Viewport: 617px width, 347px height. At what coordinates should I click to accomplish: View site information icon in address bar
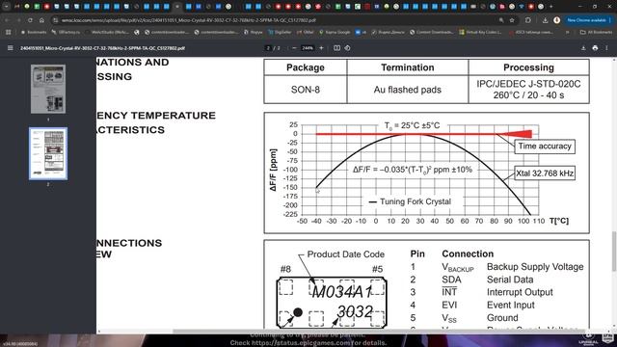coord(56,20)
